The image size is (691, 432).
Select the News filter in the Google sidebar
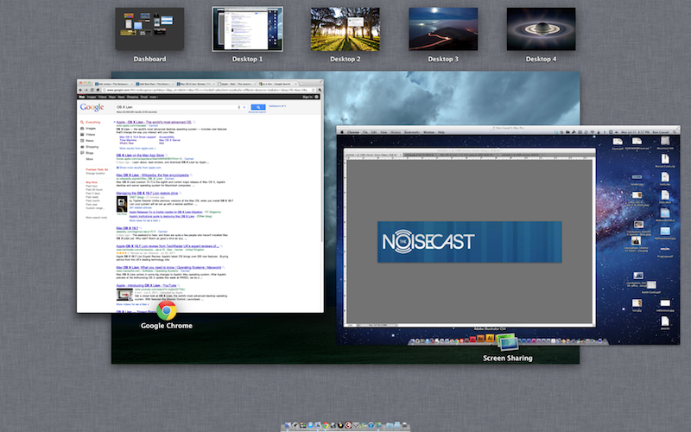click(x=90, y=141)
